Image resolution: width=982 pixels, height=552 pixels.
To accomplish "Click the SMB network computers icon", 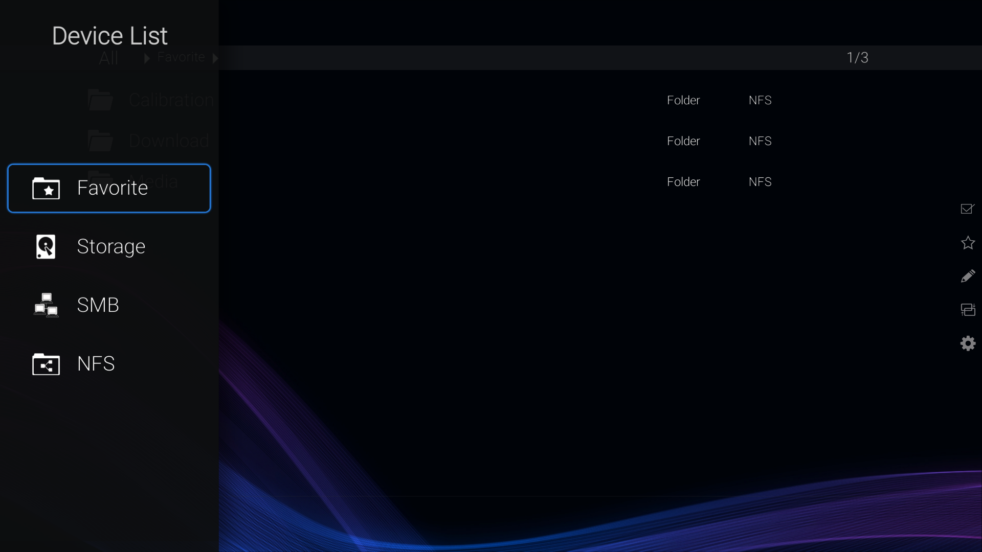I will click(46, 305).
